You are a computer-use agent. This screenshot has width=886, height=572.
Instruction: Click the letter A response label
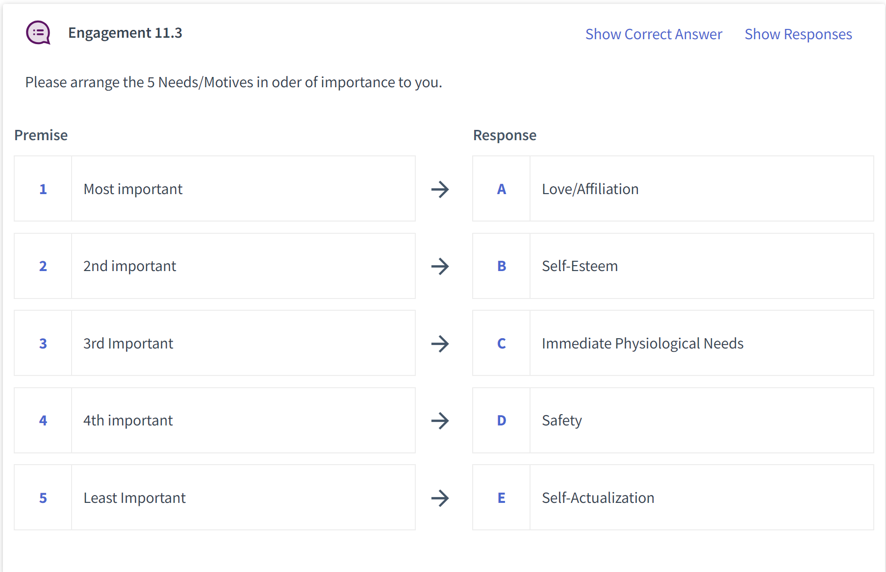pyautogui.click(x=501, y=189)
